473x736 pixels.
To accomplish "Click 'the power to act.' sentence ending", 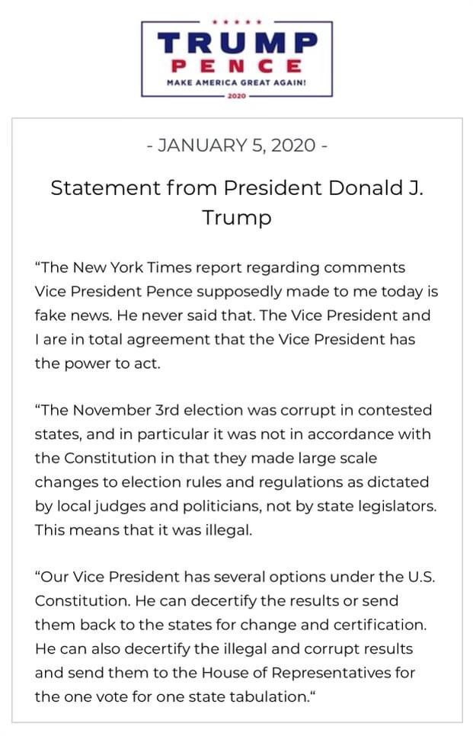I will (x=97, y=363).
